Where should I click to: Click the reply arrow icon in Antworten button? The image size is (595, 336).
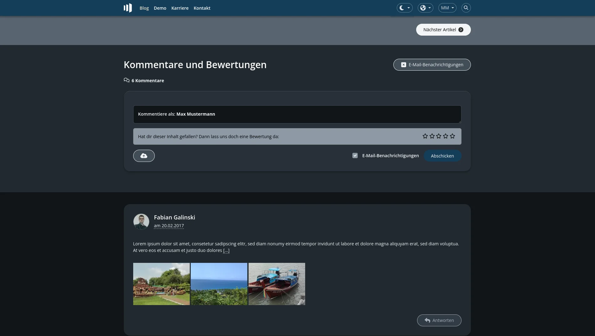click(x=427, y=320)
